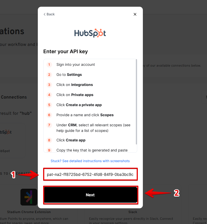207x224 pixels.
Task: Click the Next button
Action: pos(91,195)
